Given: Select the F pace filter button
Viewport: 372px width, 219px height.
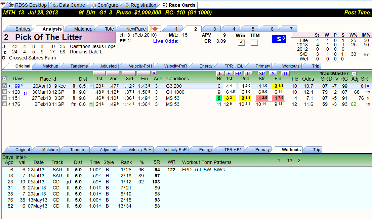Looking at the screenshot, I should (220, 74).
